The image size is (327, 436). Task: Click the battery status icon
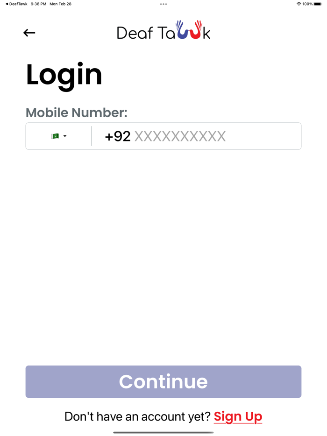click(318, 4)
